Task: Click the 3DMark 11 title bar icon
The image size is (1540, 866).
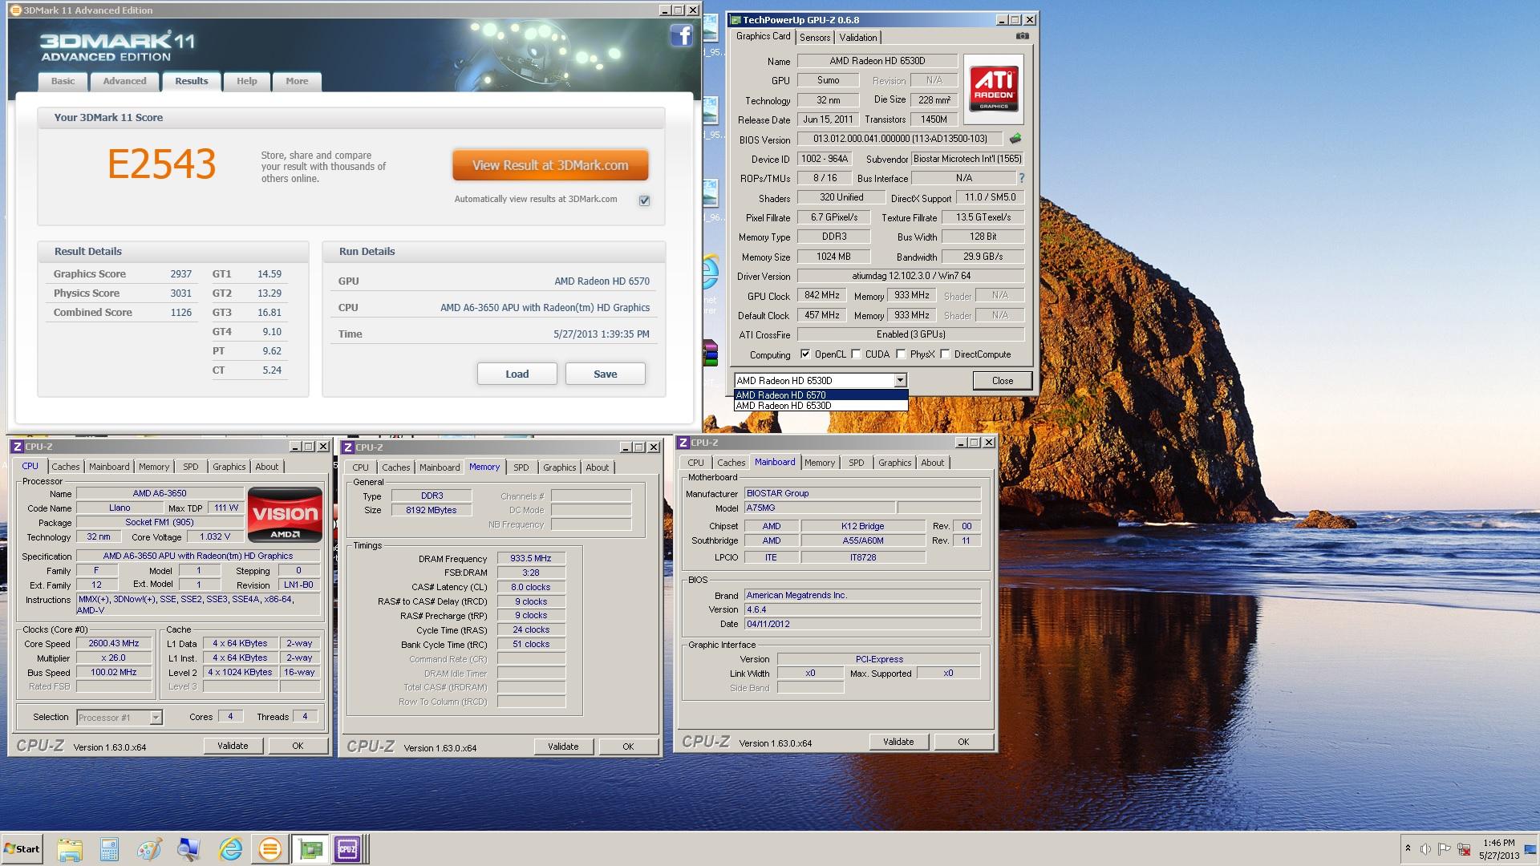Action: click(x=14, y=10)
